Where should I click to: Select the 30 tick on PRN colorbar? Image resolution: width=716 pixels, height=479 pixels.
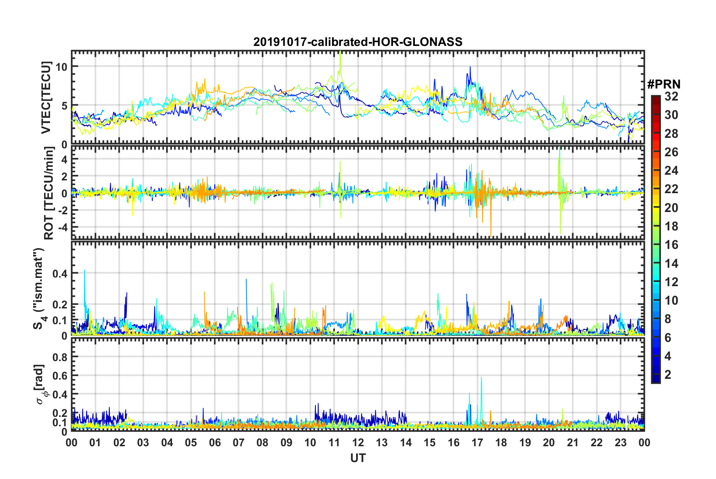coord(671,115)
